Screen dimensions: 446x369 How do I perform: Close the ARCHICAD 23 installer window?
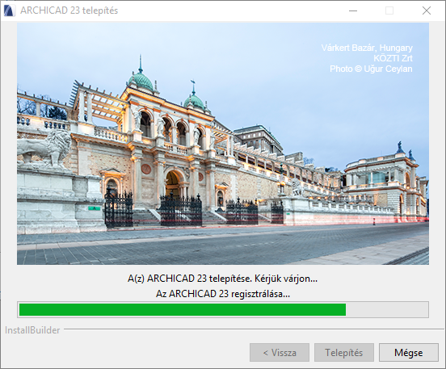point(426,10)
